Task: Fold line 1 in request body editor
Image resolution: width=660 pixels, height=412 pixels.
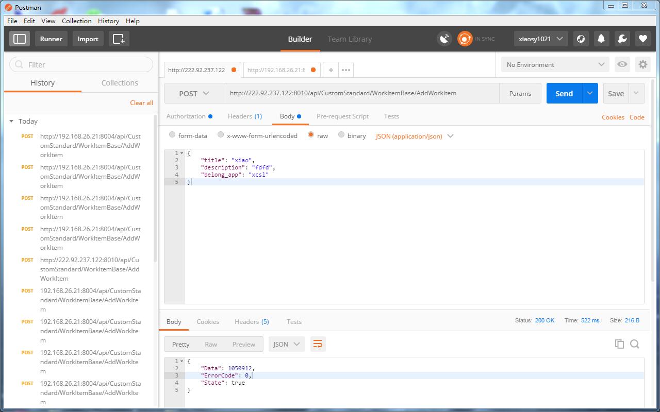Action: pos(181,153)
